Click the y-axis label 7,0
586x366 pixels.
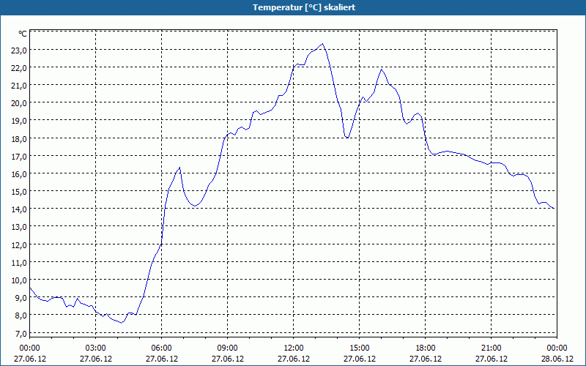[21, 333]
